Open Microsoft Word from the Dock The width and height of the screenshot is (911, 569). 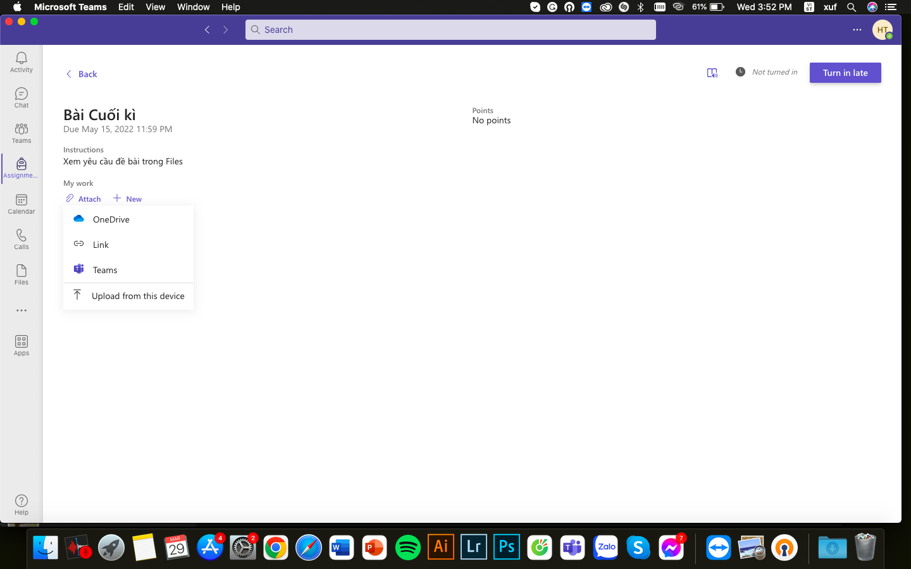(x=342, y=548)
